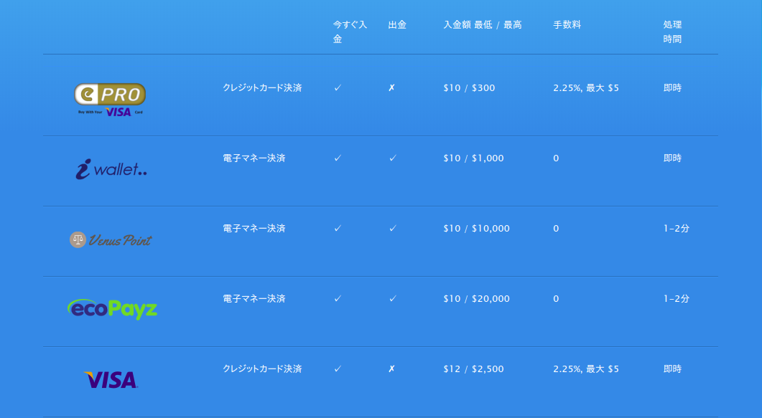762x418 pixels.
Task: Click the 手数料 column header
Action: (567, 24)
